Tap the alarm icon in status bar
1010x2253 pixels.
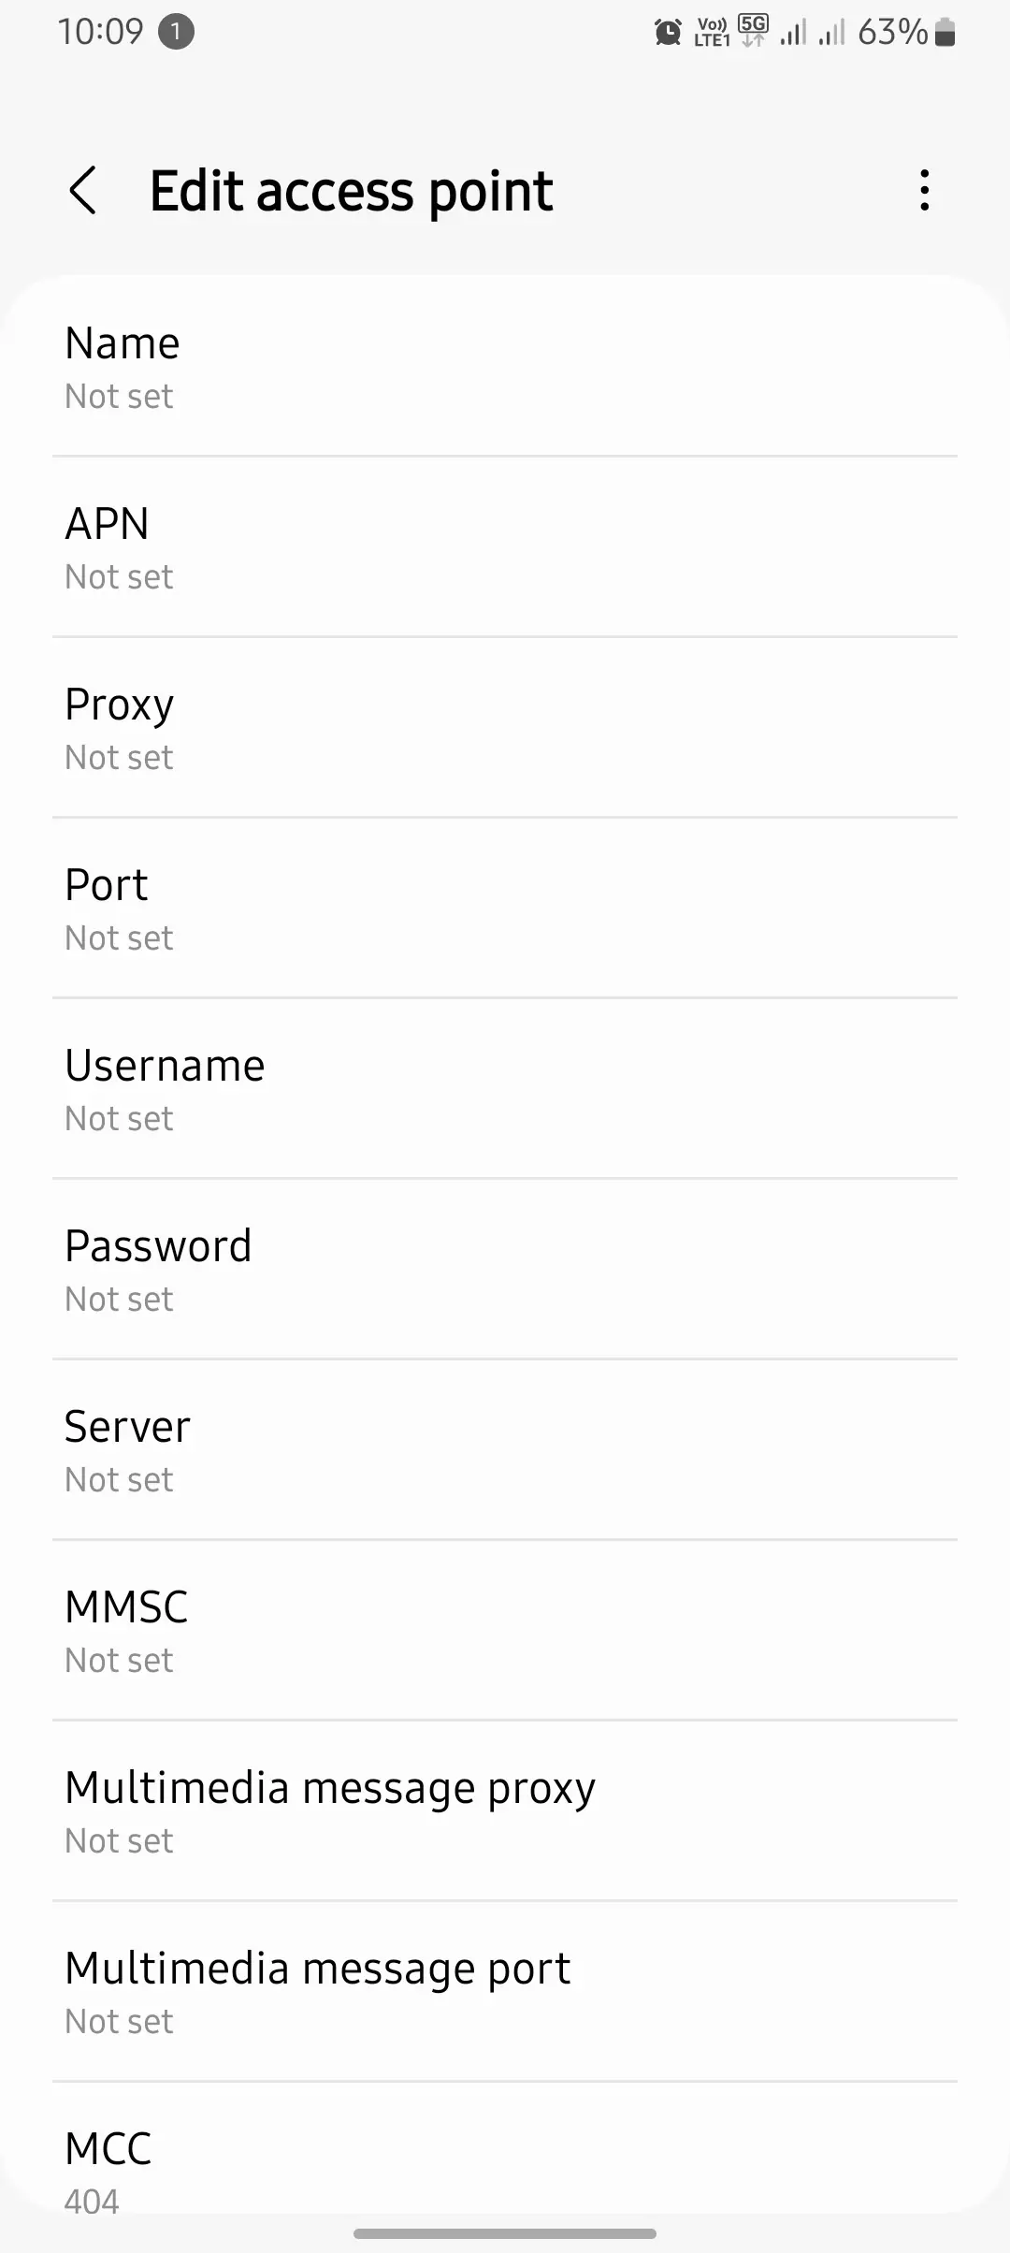click(668, 33)
